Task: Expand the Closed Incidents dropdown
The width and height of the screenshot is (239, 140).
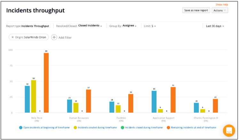Action: pyautogui.click(x=90, y=26)
